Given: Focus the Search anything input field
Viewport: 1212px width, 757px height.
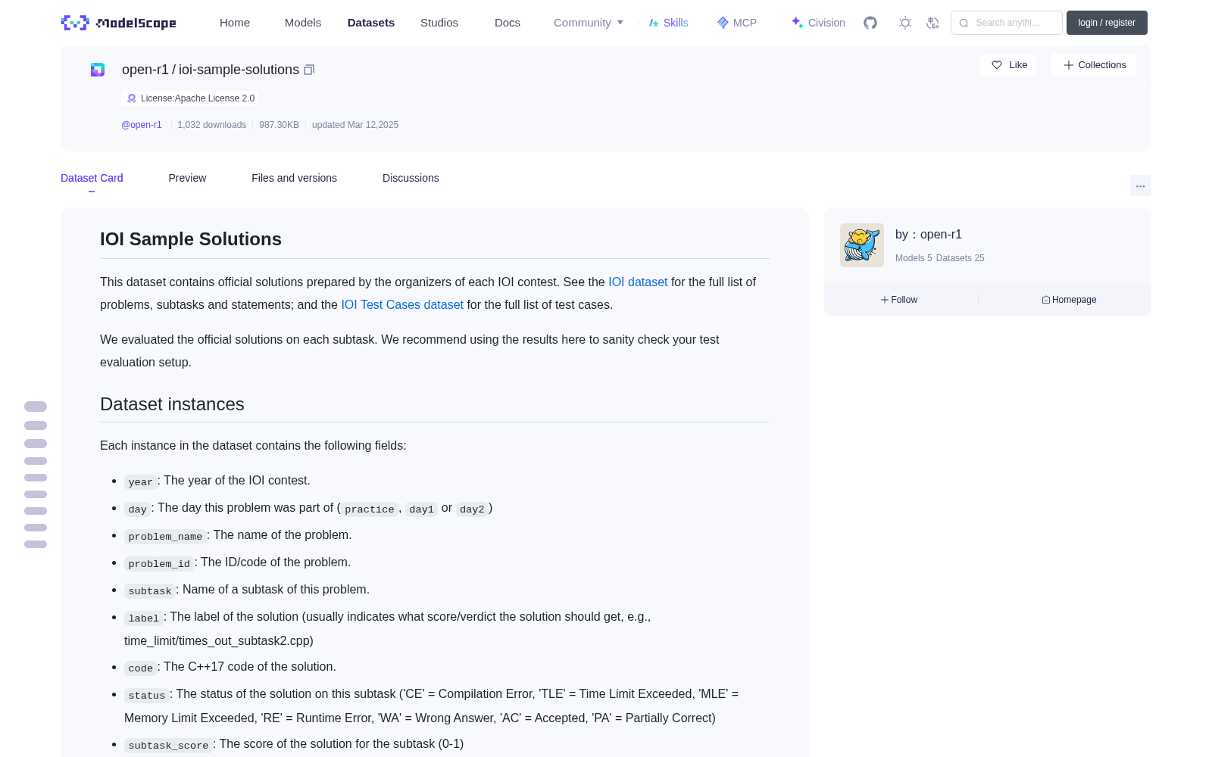Looking at the screenshot, I should click(1007, 23).
